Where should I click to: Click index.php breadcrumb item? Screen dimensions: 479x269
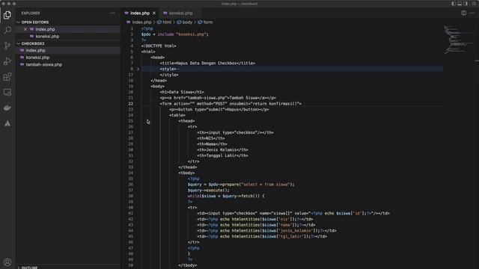pyautogui.click(x=141, y=22)
